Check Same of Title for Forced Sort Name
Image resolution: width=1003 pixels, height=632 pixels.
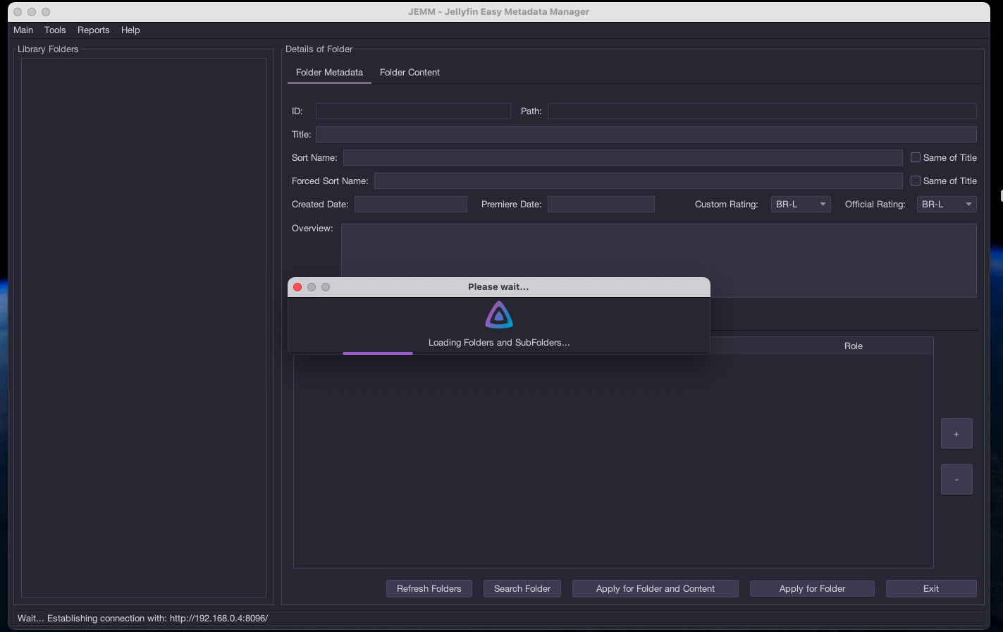(x=916, y=181)
